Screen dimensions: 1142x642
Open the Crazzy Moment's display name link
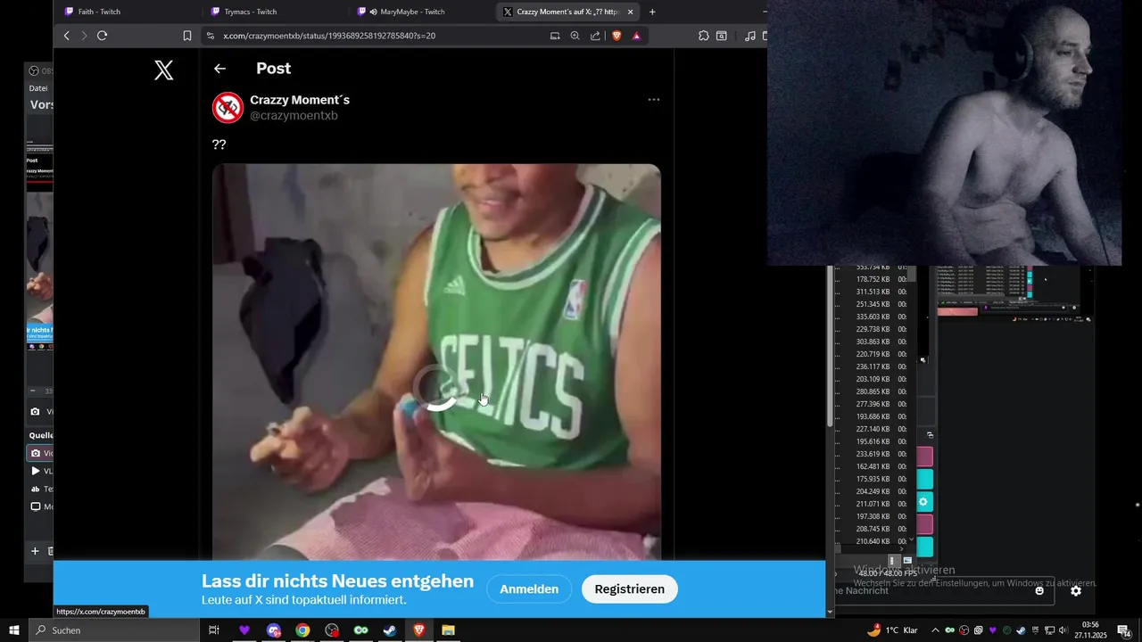click(300, 100)
